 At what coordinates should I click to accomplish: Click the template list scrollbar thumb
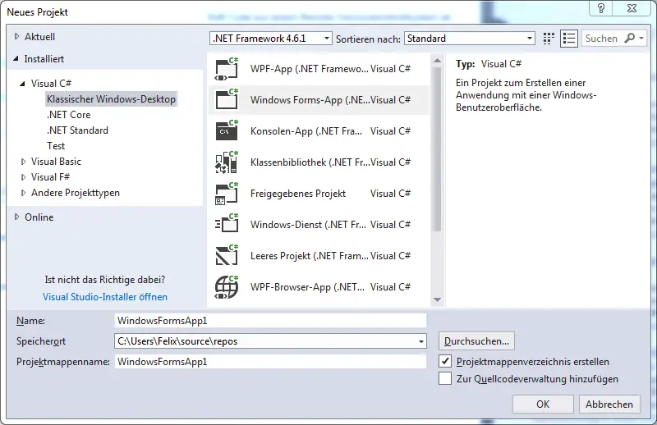point(437,149)
